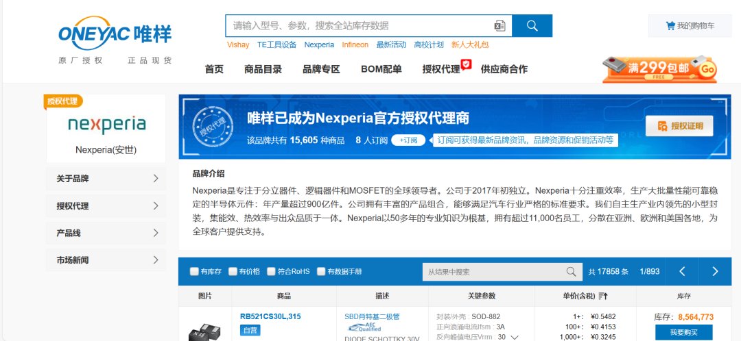Click the RB521CS30L product thumbnail
The height and width of the screenshot is (341, 741).
[x=205, y=331]
